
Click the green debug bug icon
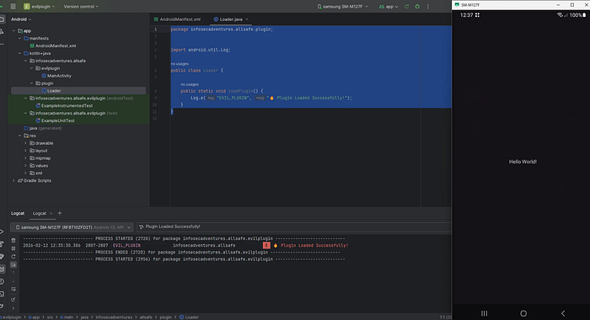[417, 7]
